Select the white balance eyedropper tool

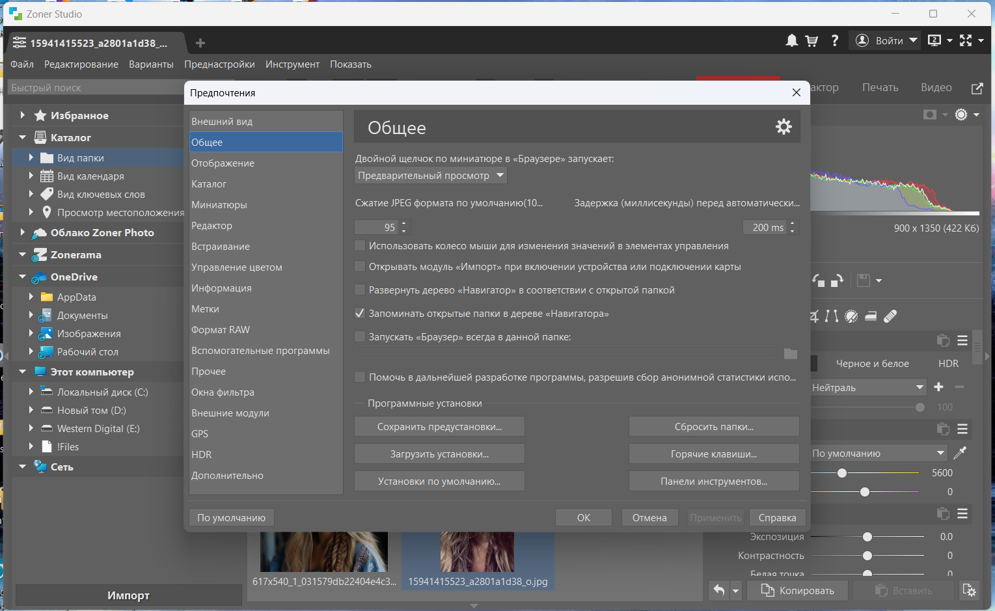pyautogui.click(x=960, y=453)
